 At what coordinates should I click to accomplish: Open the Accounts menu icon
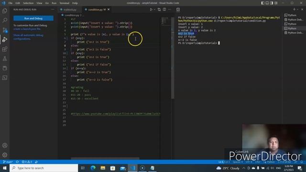5,145
